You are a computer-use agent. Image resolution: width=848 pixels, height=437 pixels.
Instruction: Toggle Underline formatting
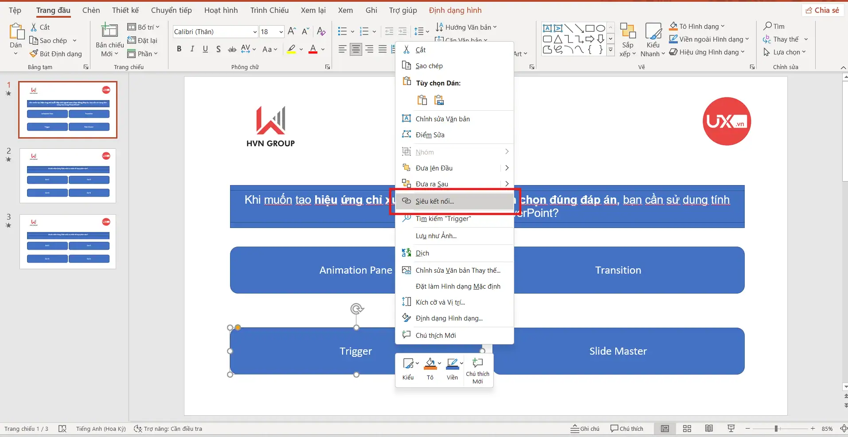205,49
